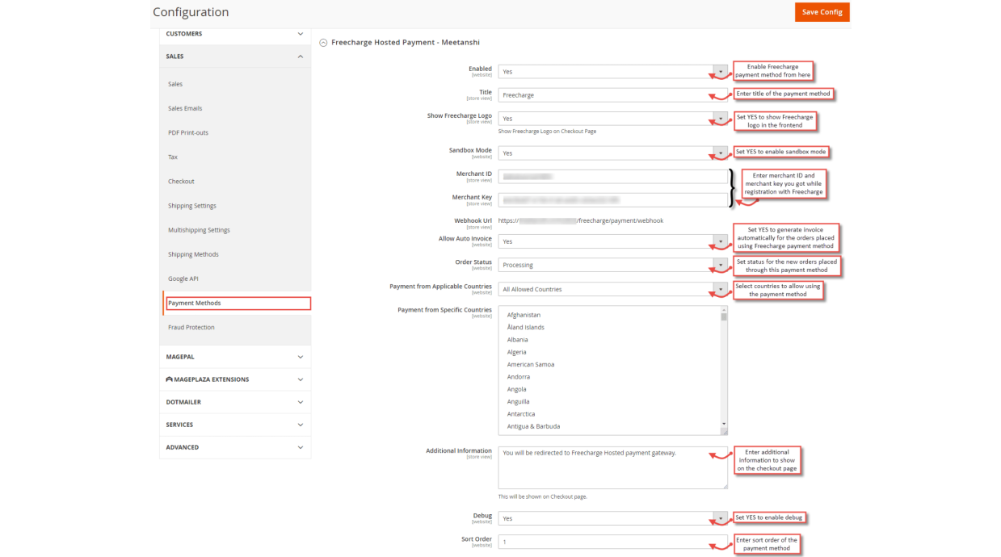1001x557 pixels.
Task: Open the Show Freecharge Logo dropdown
Action: tap(612, 119)
